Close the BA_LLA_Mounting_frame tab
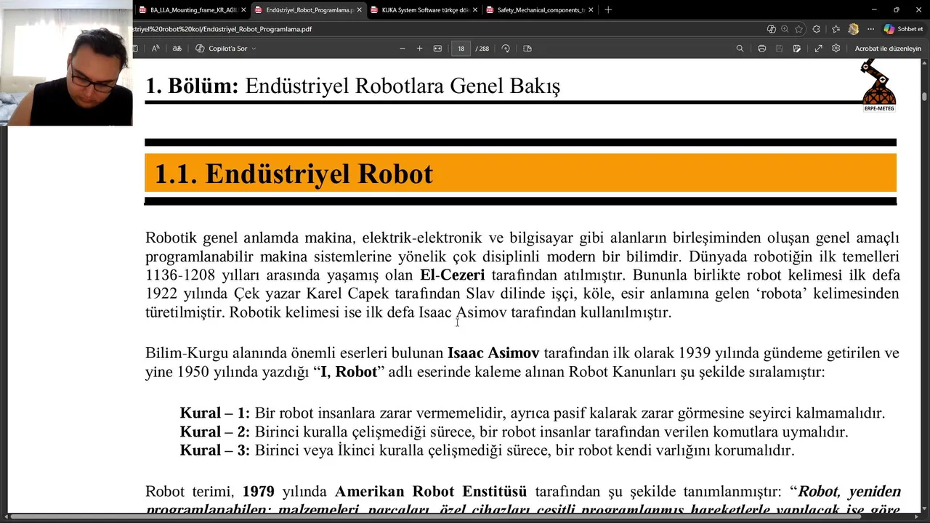The image size is (930, 523). point(243,10)
